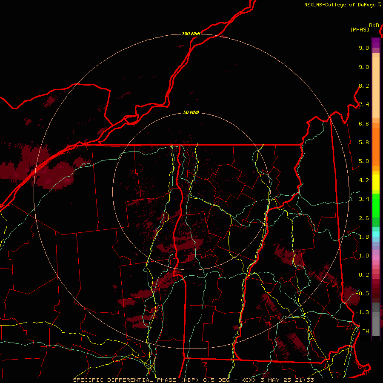Pick the bright green band of the color bar
The width and height of the screenshot is (383, 383).
coord(376,206)
